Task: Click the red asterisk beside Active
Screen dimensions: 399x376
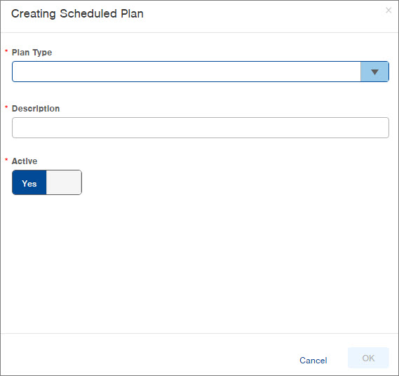Action: coord(6,160)
